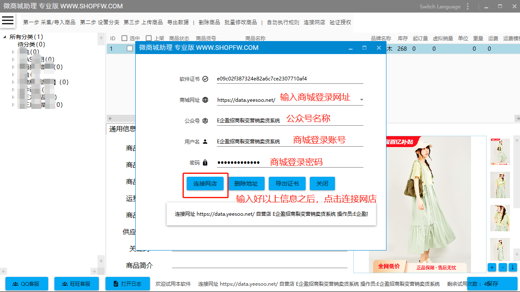Toggle the 选中 header checkbox
This screenshot has width=520, height=292.
click(x=124, y=38)
